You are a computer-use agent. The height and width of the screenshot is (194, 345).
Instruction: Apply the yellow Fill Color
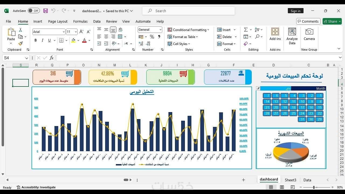(x=73, y=40)
